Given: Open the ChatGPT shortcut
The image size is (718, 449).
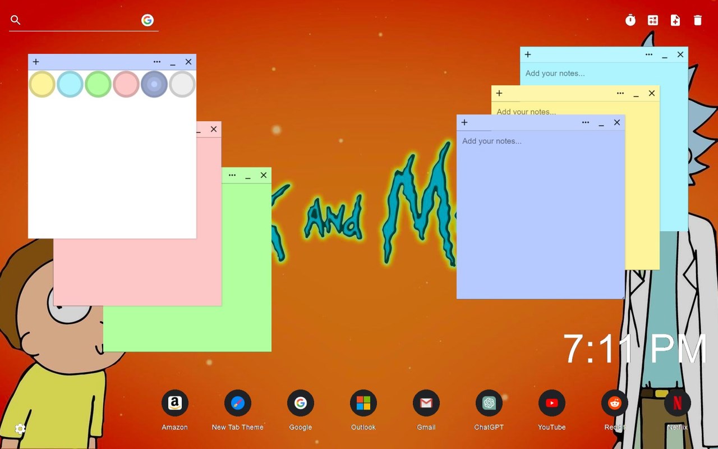Looking at the screenshot, I should click(x=489, y=403).
